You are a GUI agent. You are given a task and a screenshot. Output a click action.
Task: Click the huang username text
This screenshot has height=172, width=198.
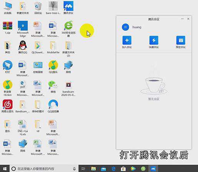point(137,27)
